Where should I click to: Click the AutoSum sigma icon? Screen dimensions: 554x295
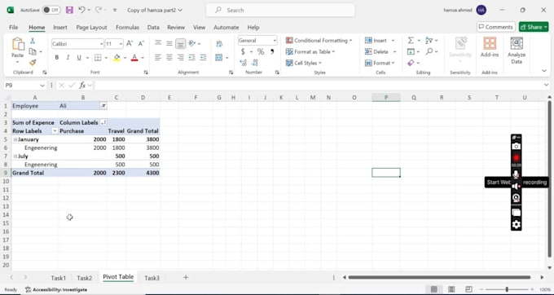click(411, 41)
